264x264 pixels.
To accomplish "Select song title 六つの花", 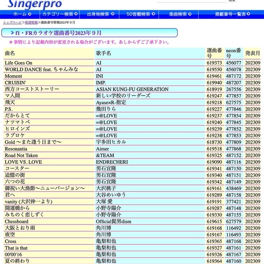I will click(15, 182).
